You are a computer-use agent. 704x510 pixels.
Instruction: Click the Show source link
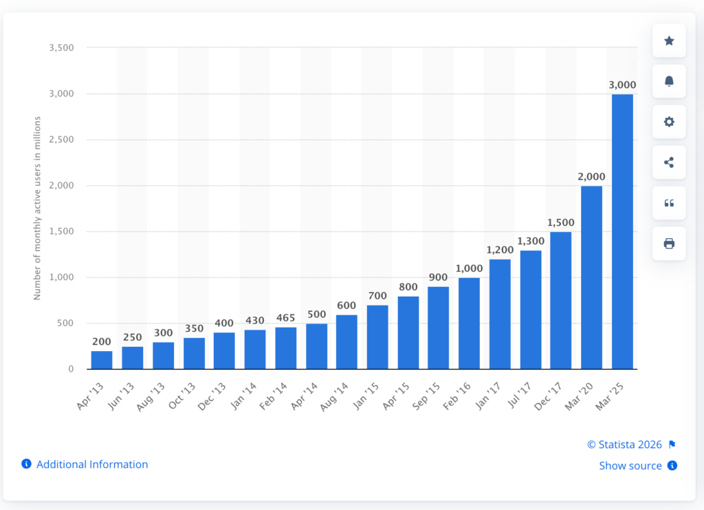(x=630, y=466)
